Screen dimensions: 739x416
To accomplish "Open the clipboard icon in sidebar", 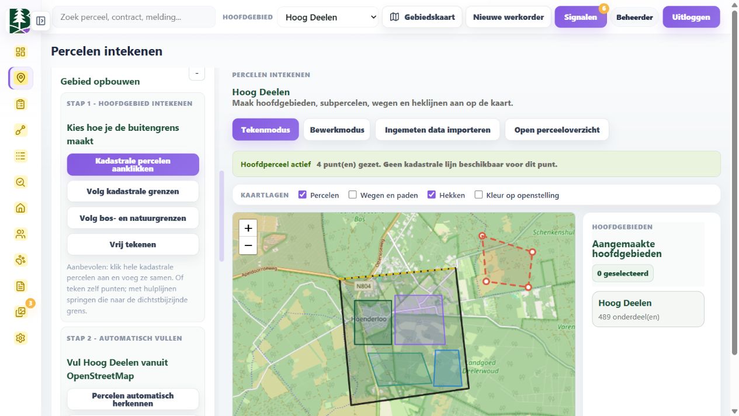I will click(21, 104).
